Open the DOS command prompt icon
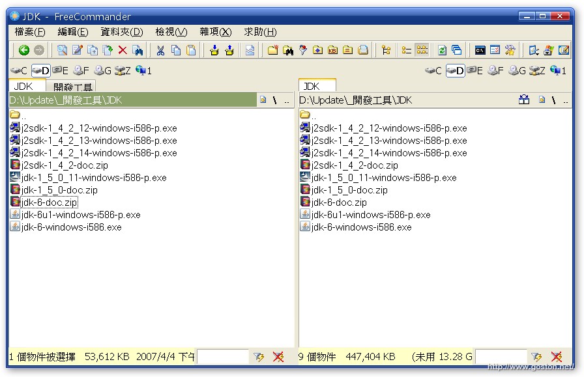Screen dimensions: 584x377 pos(480,50)
